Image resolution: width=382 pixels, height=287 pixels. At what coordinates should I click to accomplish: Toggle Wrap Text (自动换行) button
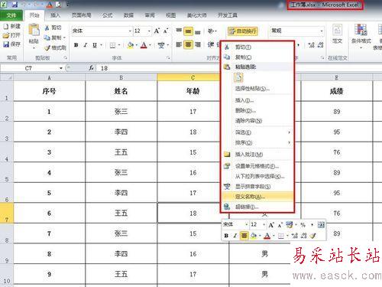243,31
